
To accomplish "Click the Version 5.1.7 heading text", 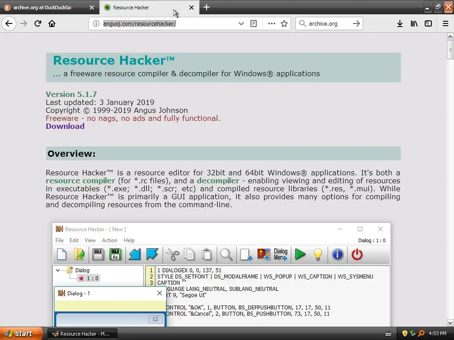I will (71, 94).
